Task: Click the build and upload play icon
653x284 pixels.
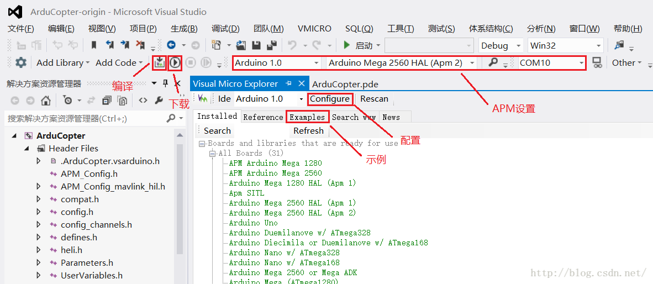Action: point(175,63)
